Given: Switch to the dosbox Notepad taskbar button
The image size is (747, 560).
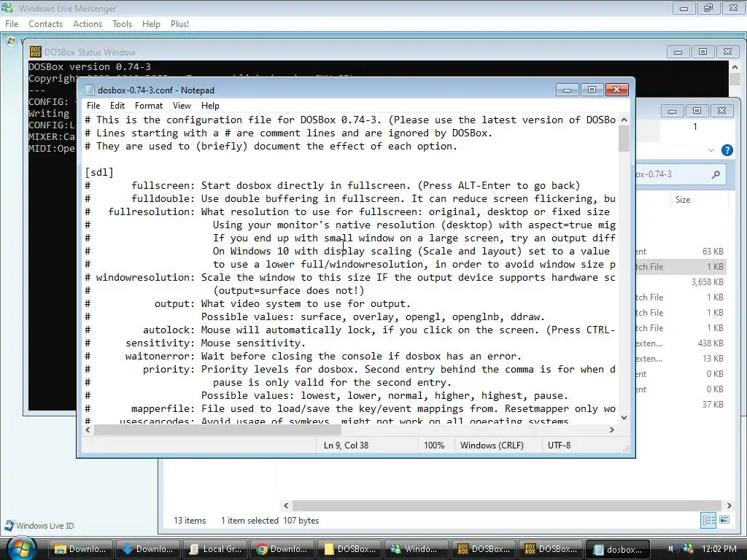Looking at the screenshot, I should [618, 549].
